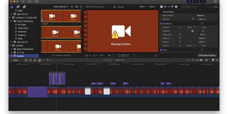The width and height of the screenshot is (228, 114).
Task: Play the clip in the viewer
Action: [109, 55]
